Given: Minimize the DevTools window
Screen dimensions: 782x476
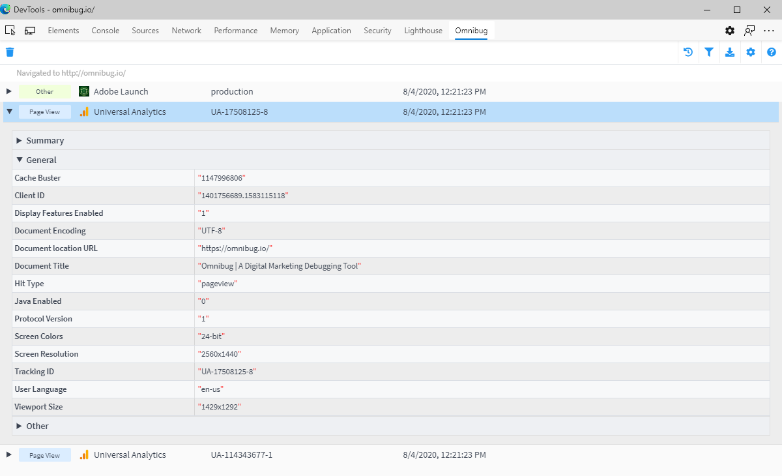Looking at the screenshot, I should 707,10.
